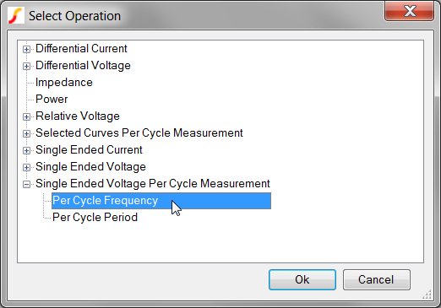Select the Relative Voltage label

click(x=78, y=116)
